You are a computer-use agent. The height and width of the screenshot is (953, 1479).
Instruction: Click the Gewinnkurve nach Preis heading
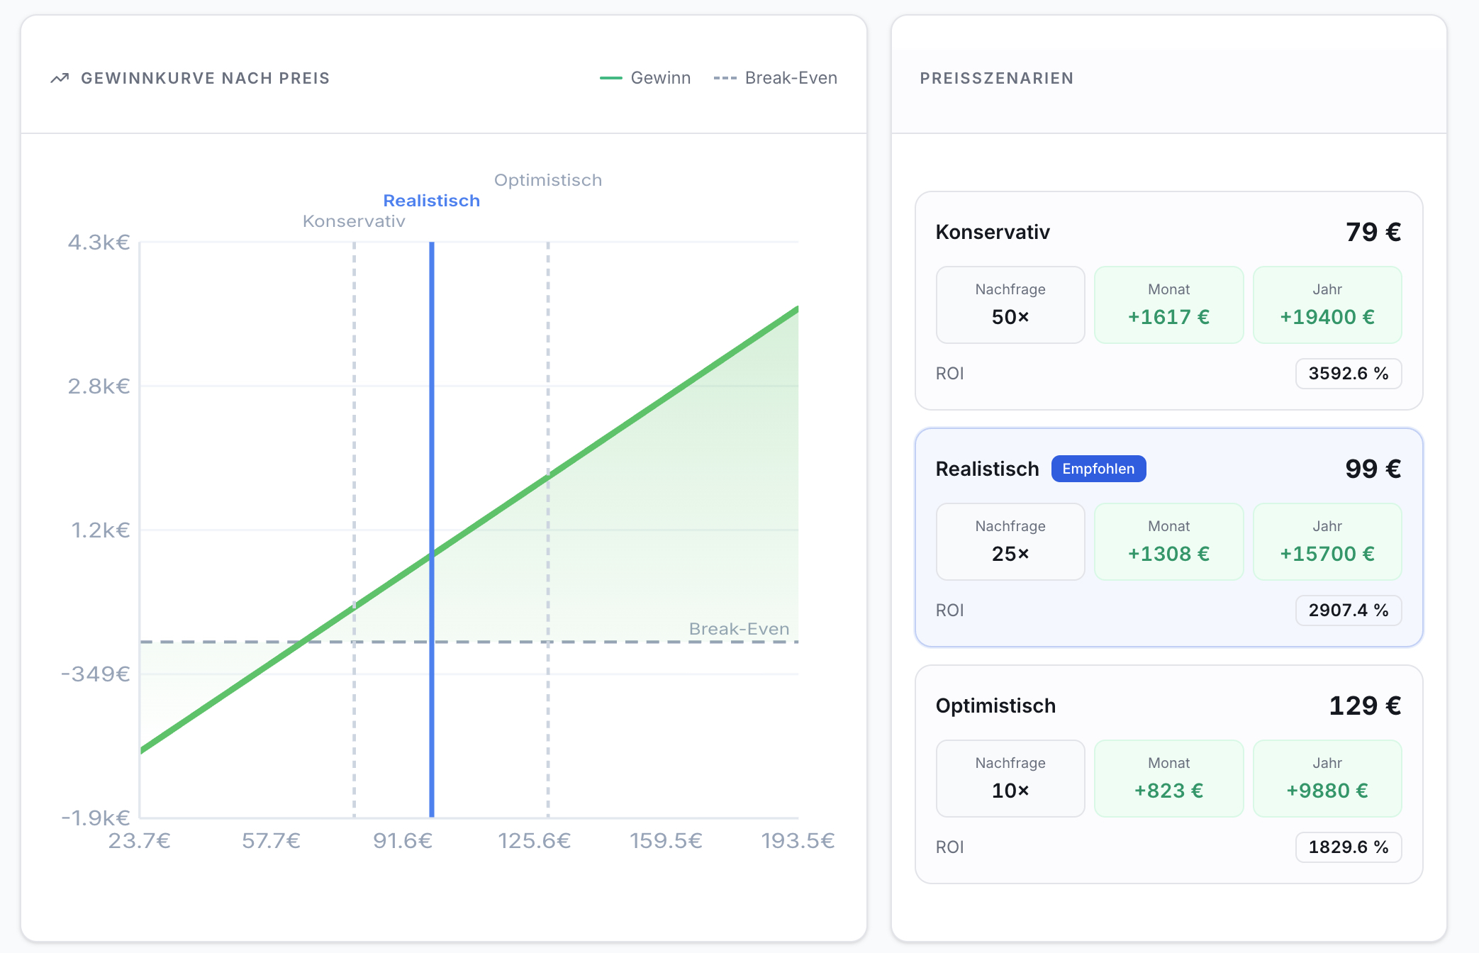pos(206,78)
